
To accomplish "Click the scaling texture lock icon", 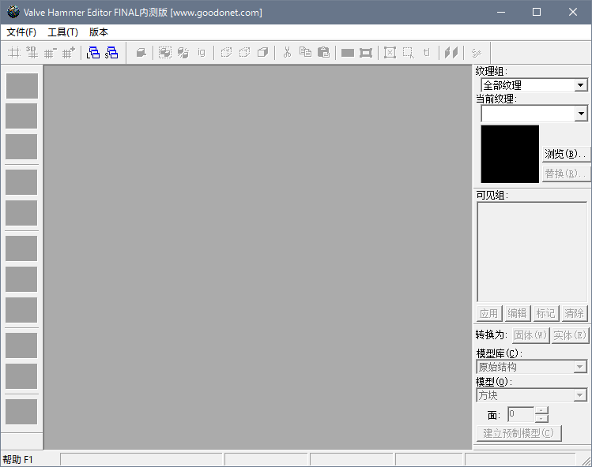I will pyautogui.click(x=451, y=52).
